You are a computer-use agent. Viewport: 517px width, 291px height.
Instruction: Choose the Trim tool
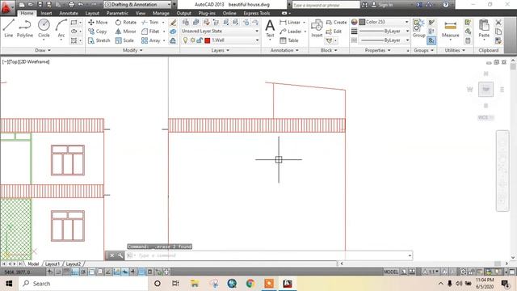(x=150, y=22)
